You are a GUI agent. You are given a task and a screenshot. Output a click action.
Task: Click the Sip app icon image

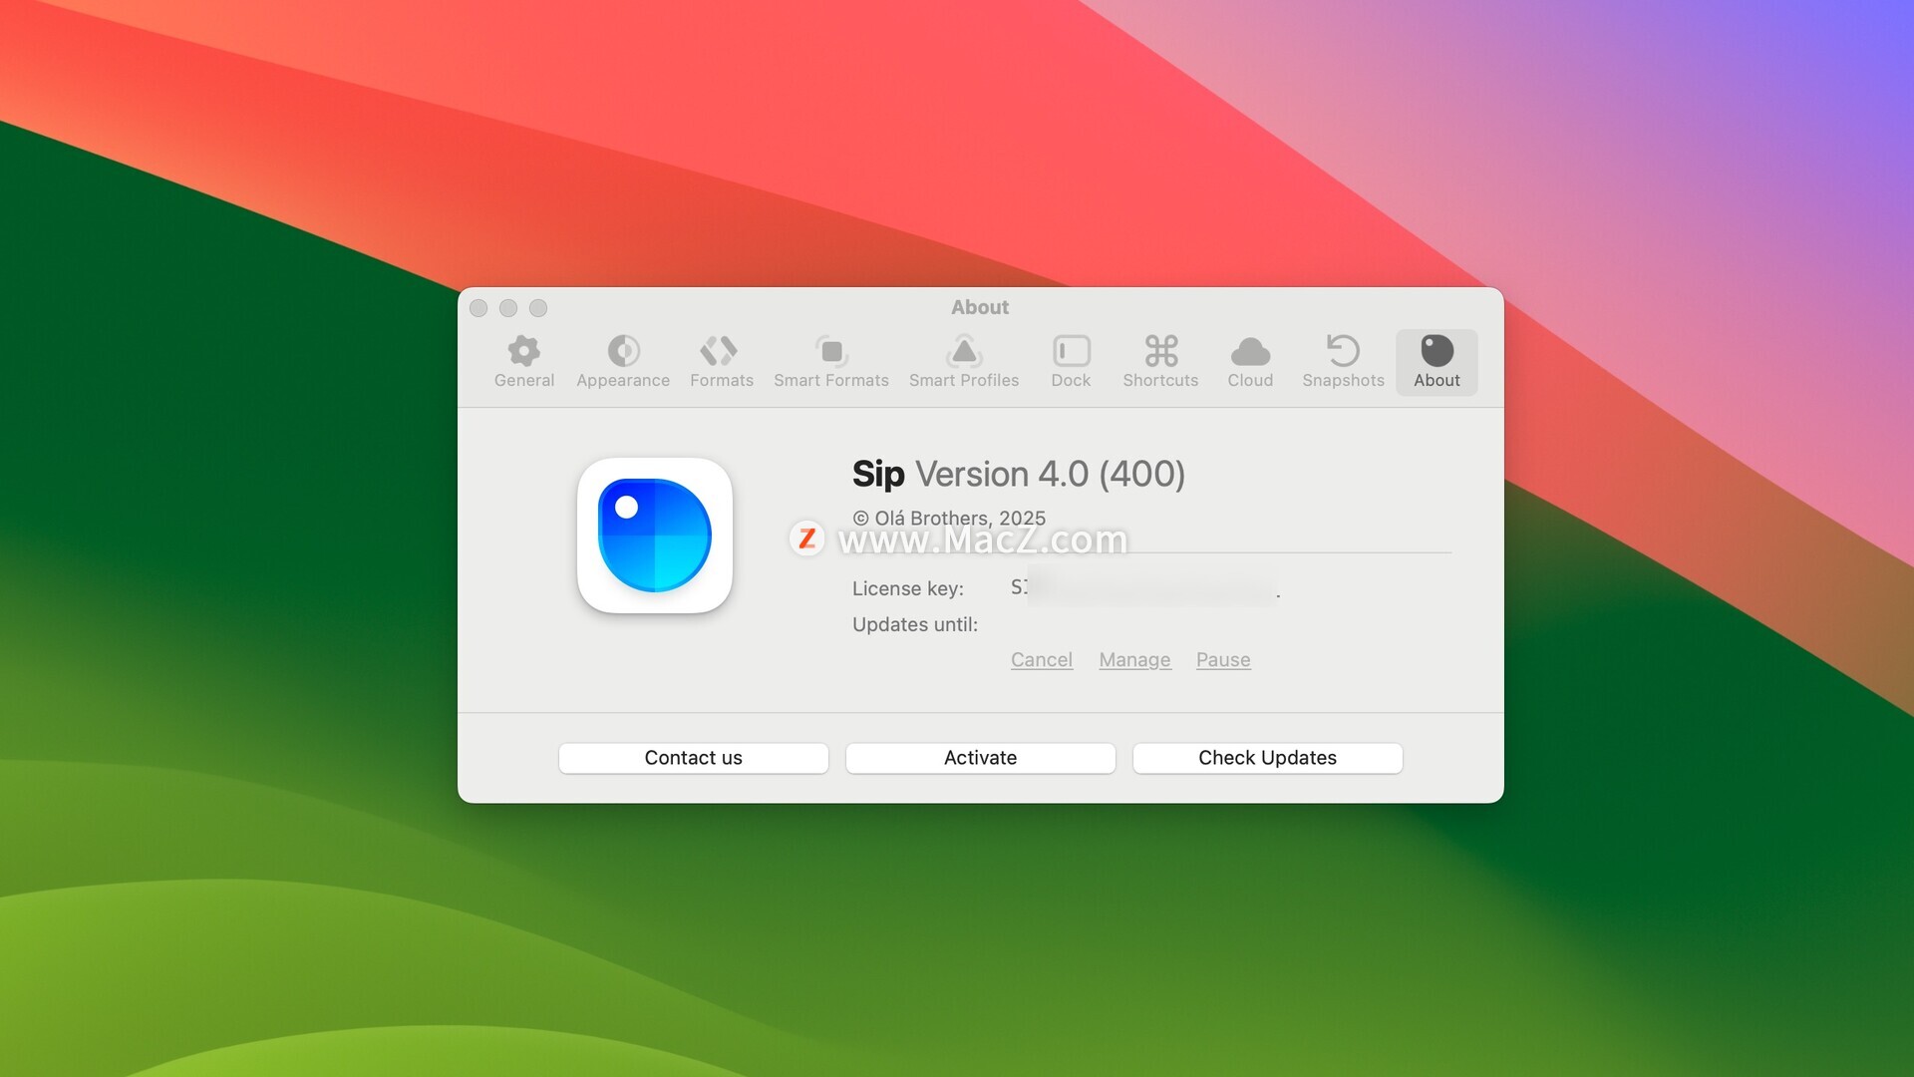[x=655, y=536]
